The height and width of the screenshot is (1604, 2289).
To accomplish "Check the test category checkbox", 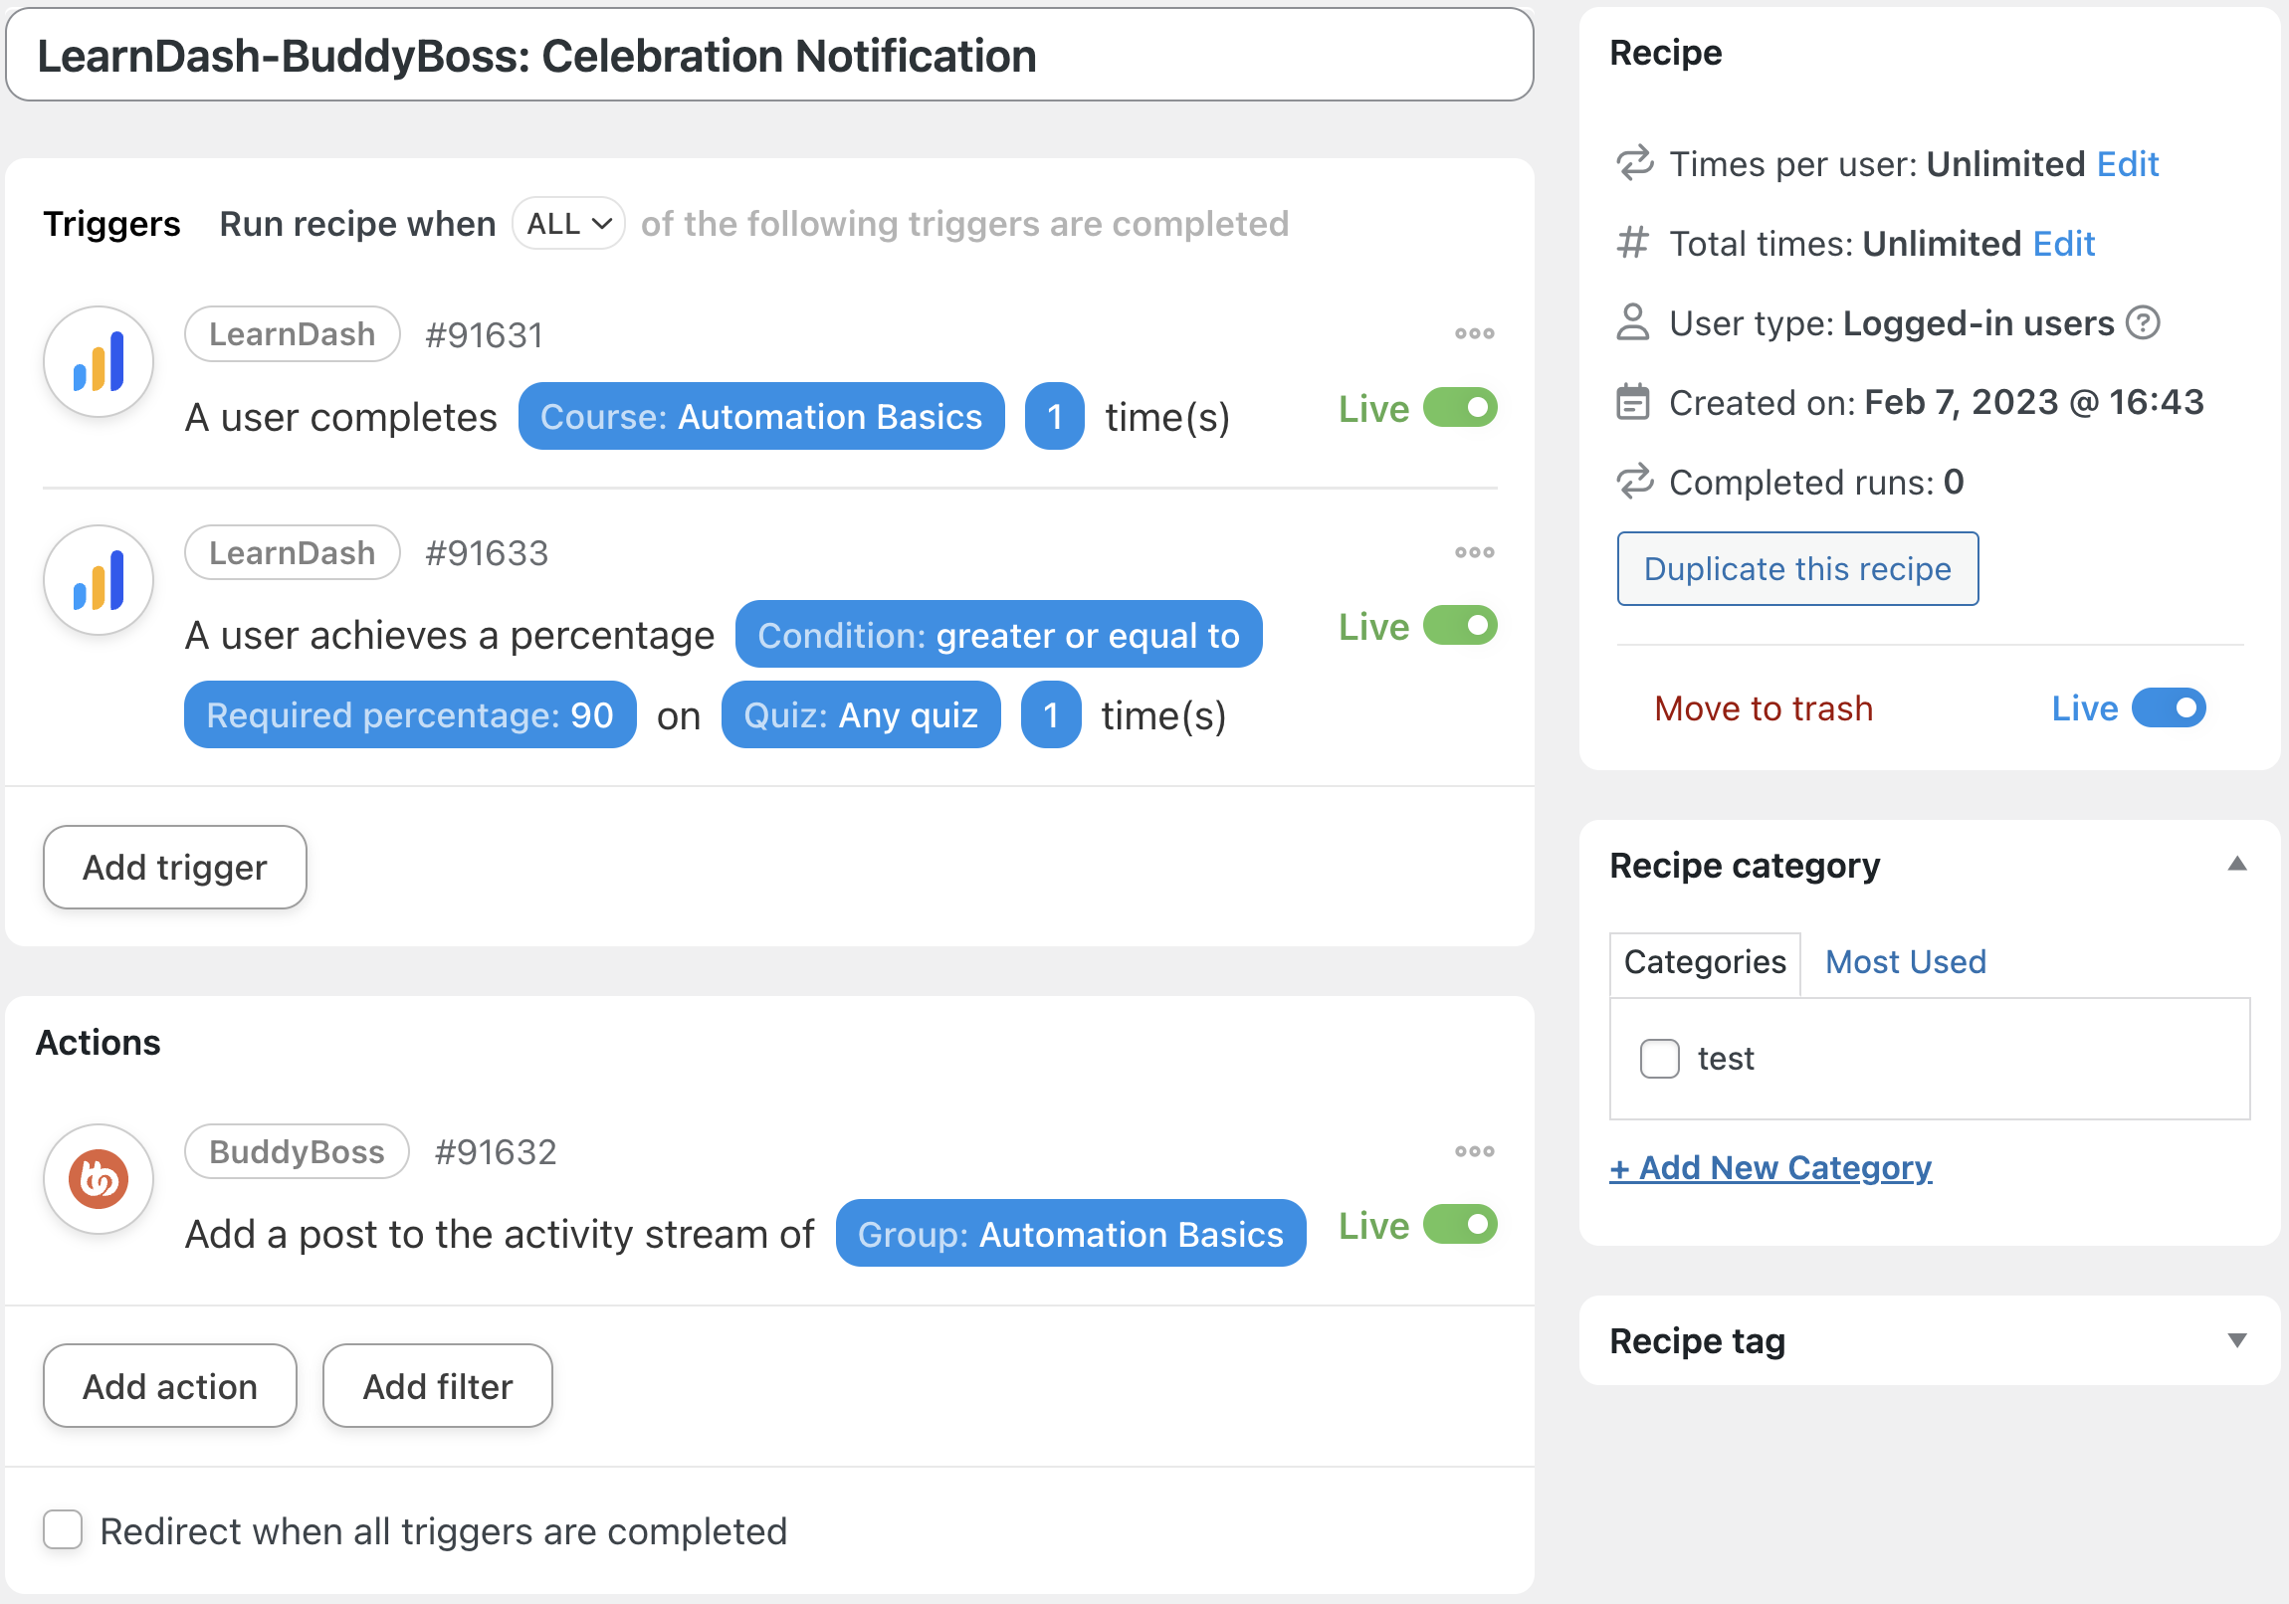I will click(x=1660, y=1059).
